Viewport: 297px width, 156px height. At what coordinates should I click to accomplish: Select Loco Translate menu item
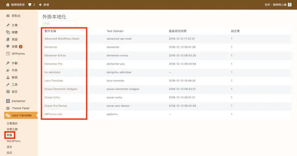(x=21, y=115)
